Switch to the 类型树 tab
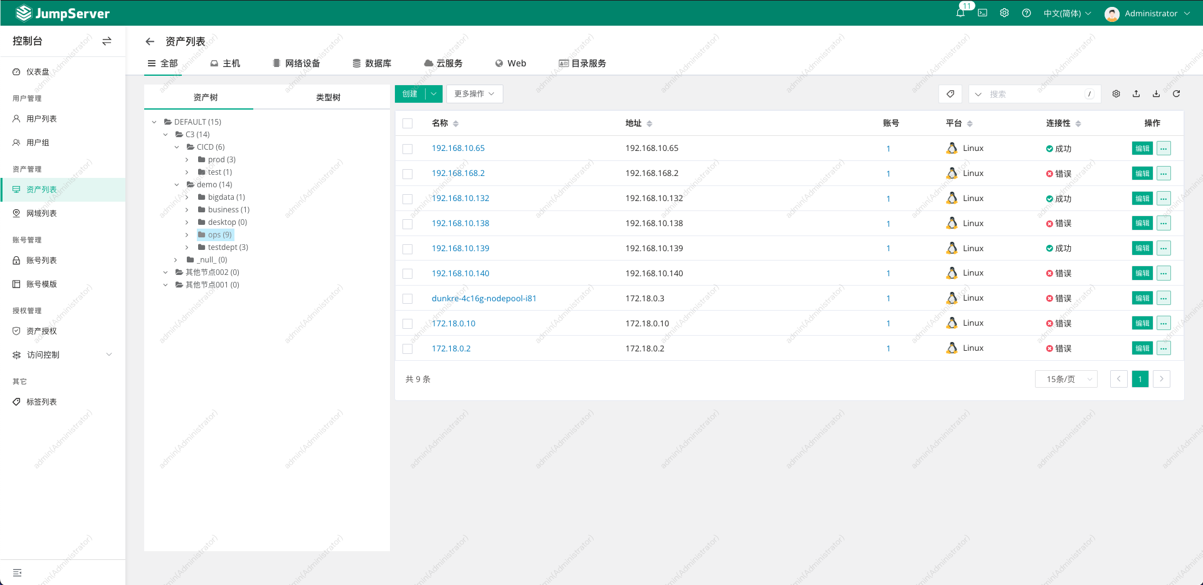 pyautogui.click(x=328, y=97)
